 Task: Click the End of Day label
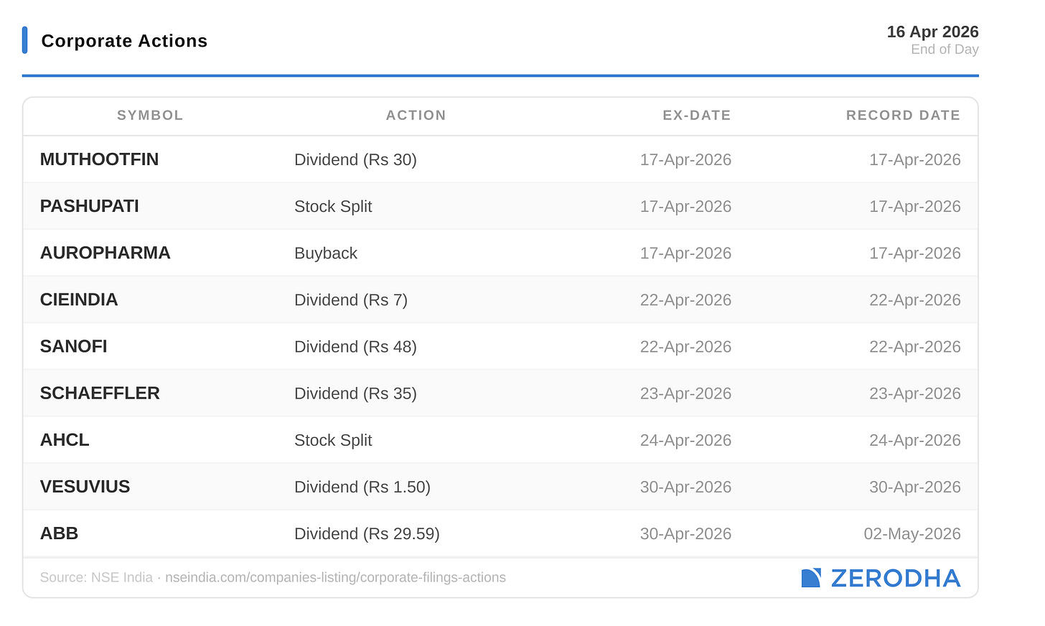click(945, 50)
